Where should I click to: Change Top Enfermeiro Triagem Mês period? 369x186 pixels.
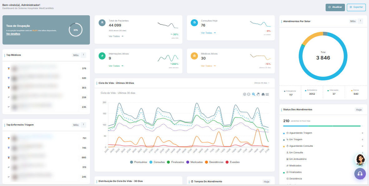point(76,125)
